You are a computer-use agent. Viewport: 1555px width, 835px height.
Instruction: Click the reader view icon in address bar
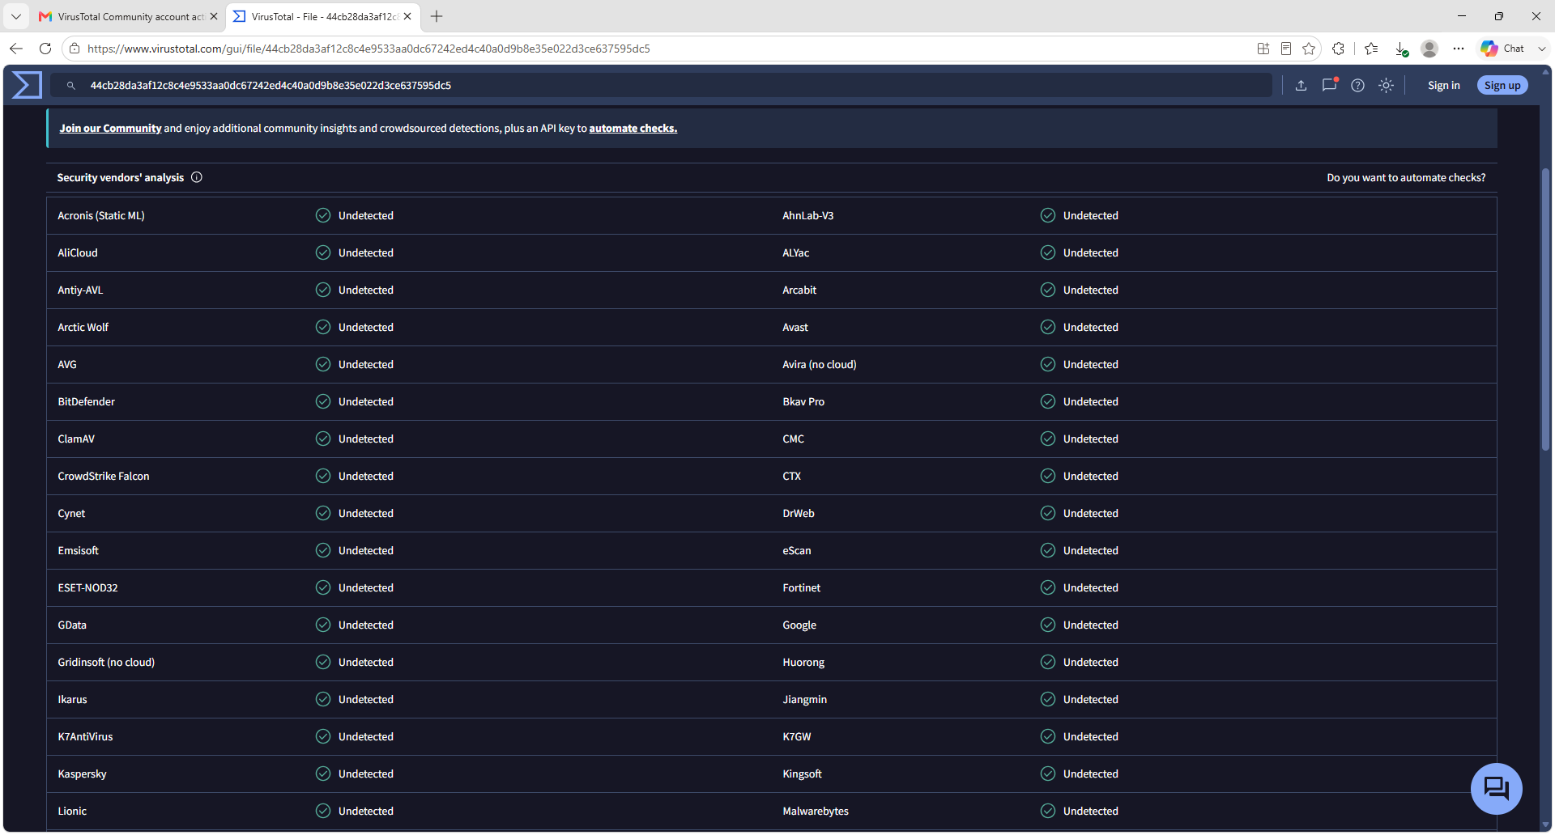(x=1286, y=49)
